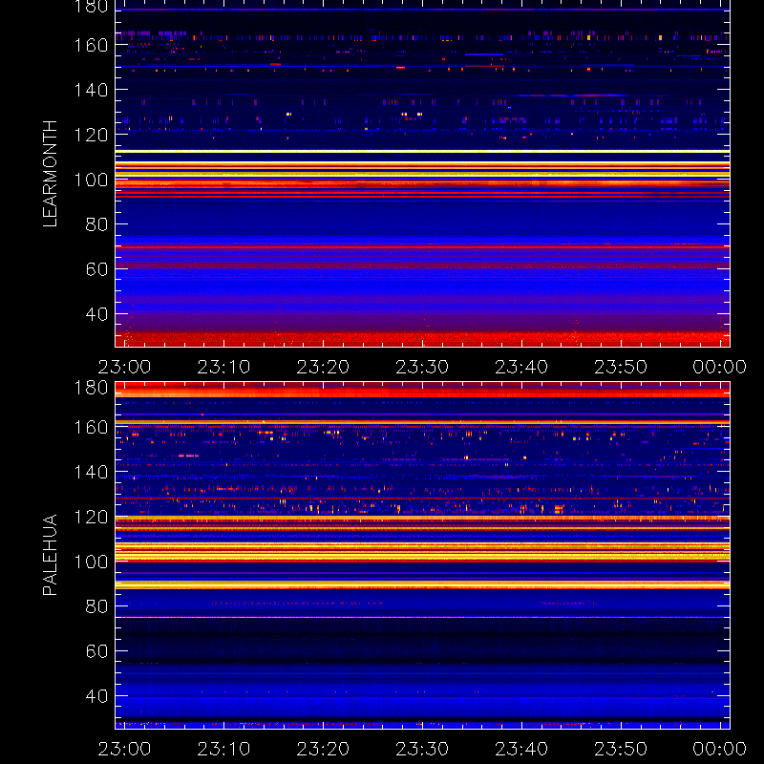Click 23:00 label under Learmonth plot
Screen dimensions: 764x764
click(x=125, y=367)
